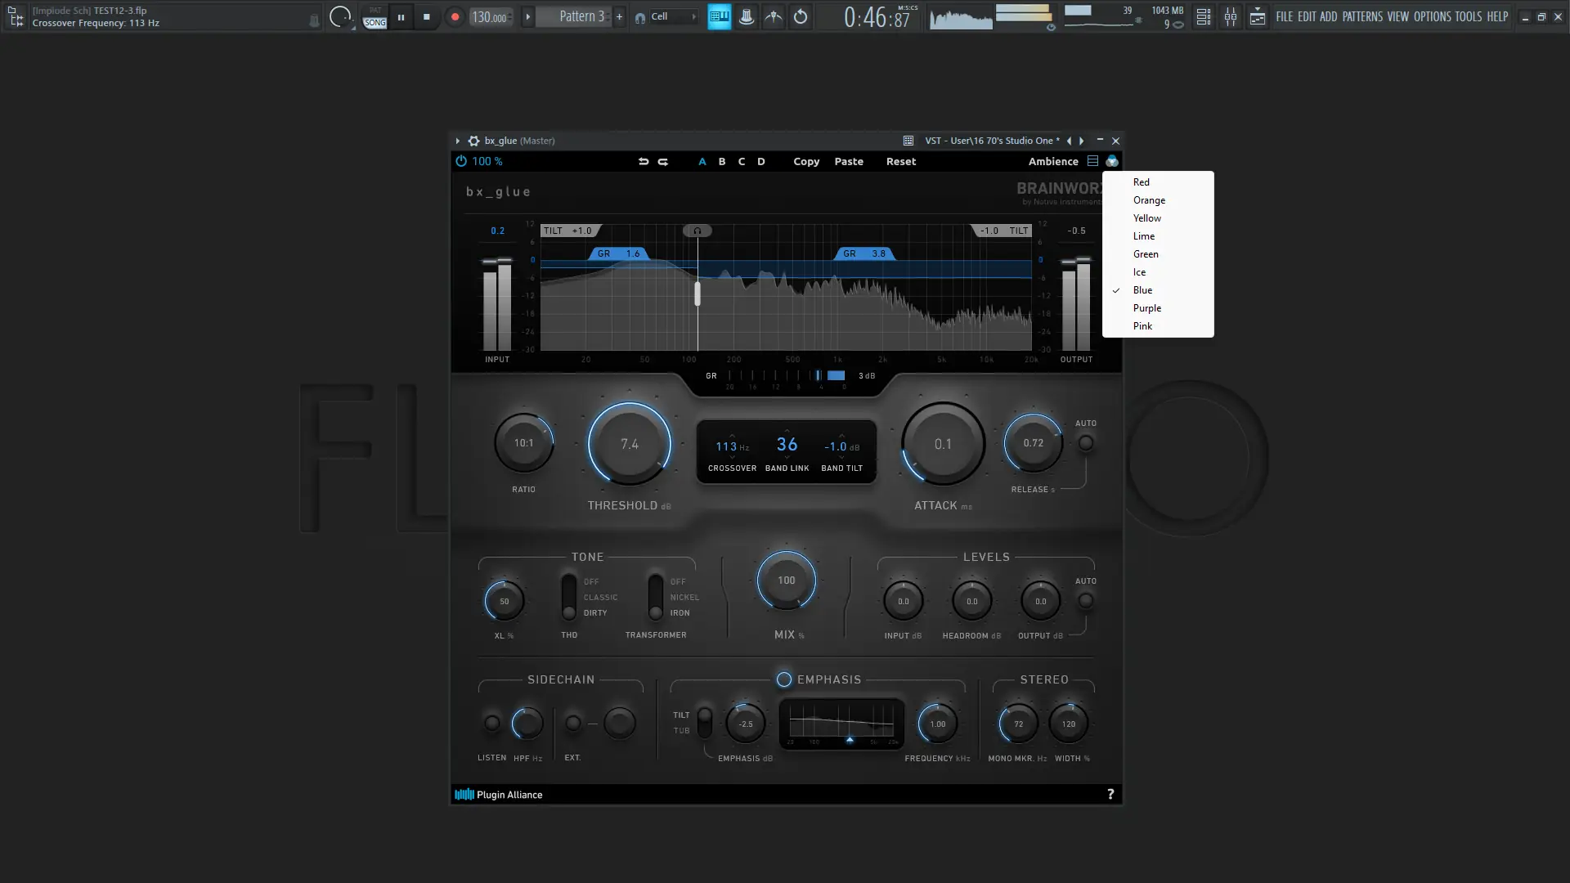Select Purple from the color menu
Image resolution: width=1570 pixels, height=883 pixels.
point(1146,308)
